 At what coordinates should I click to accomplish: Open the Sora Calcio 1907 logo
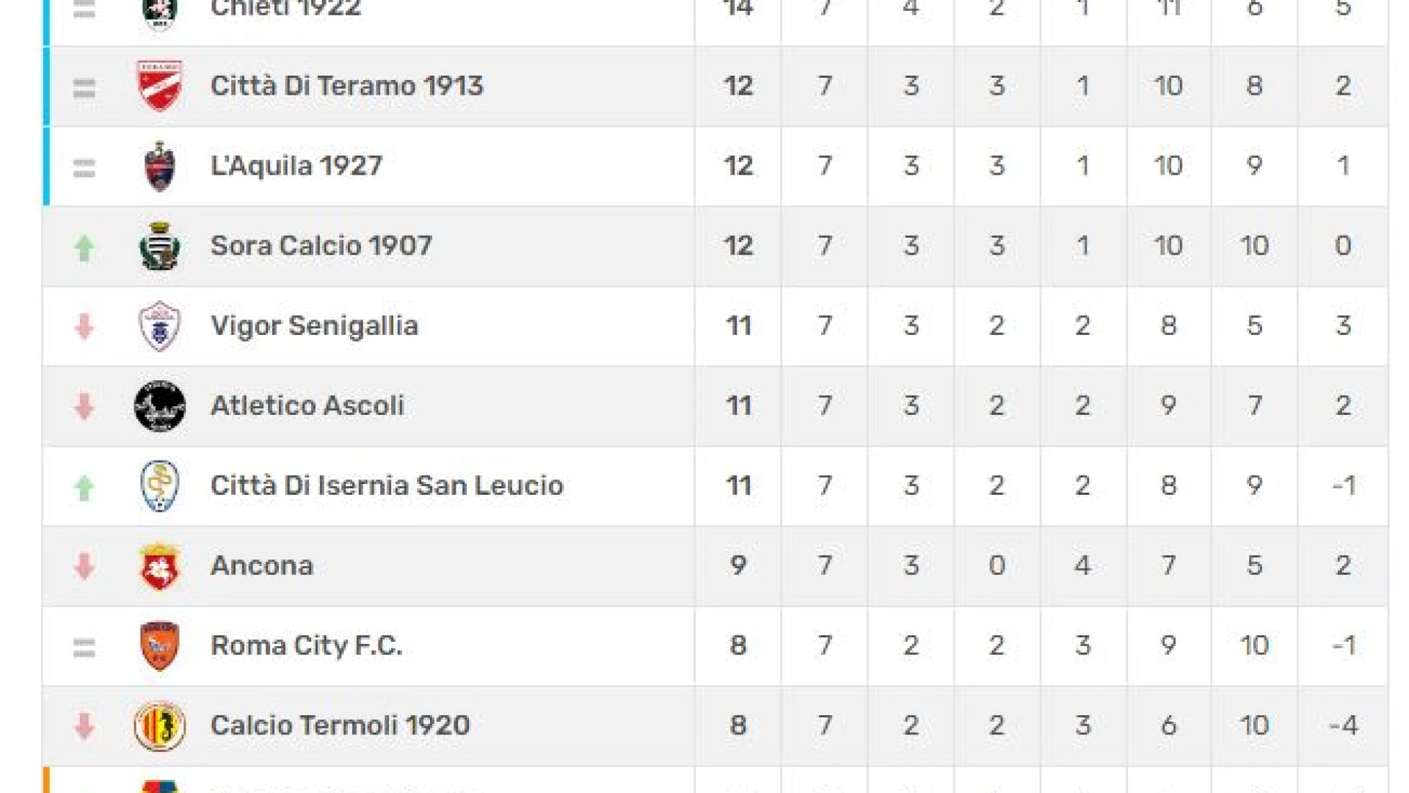[160, 247]
